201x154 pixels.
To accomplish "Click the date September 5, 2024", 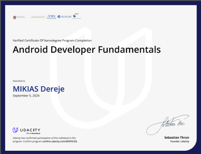I will [26, 96].
